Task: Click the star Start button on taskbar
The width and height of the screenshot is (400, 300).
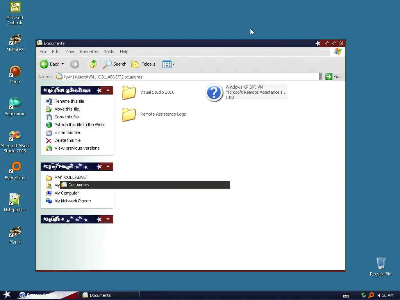Action: coord(7,295)
